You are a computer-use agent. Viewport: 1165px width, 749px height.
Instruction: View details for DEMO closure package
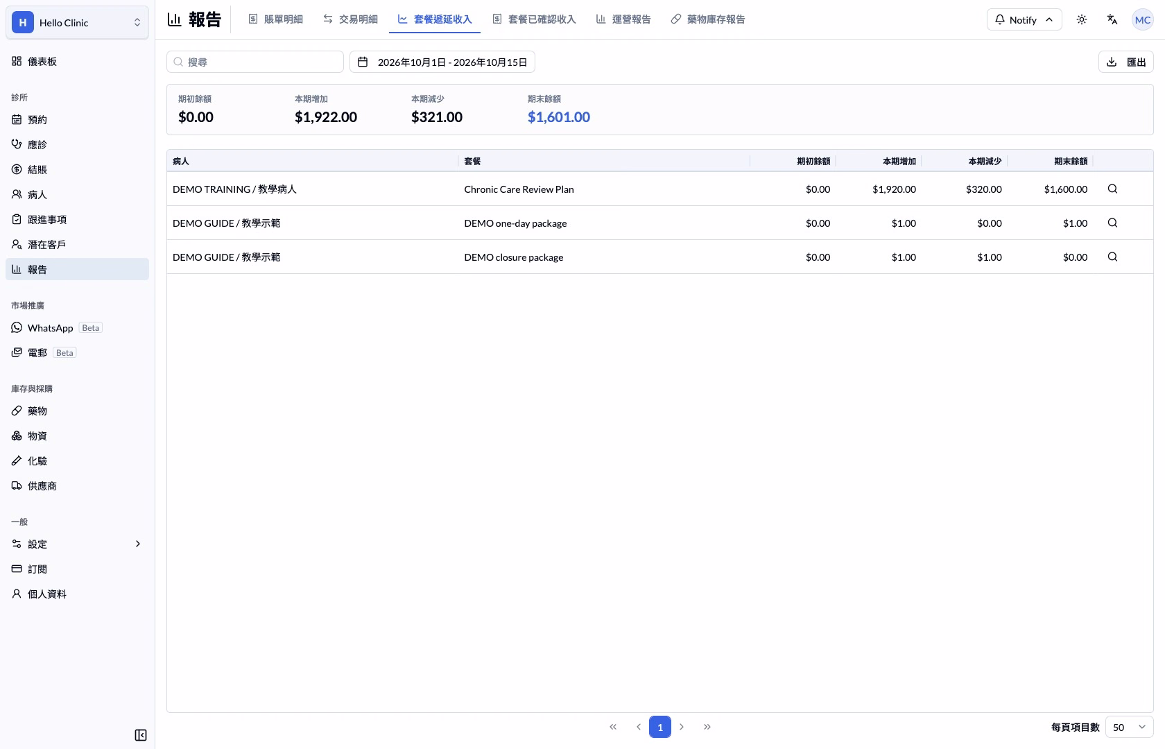(1112, 257)
